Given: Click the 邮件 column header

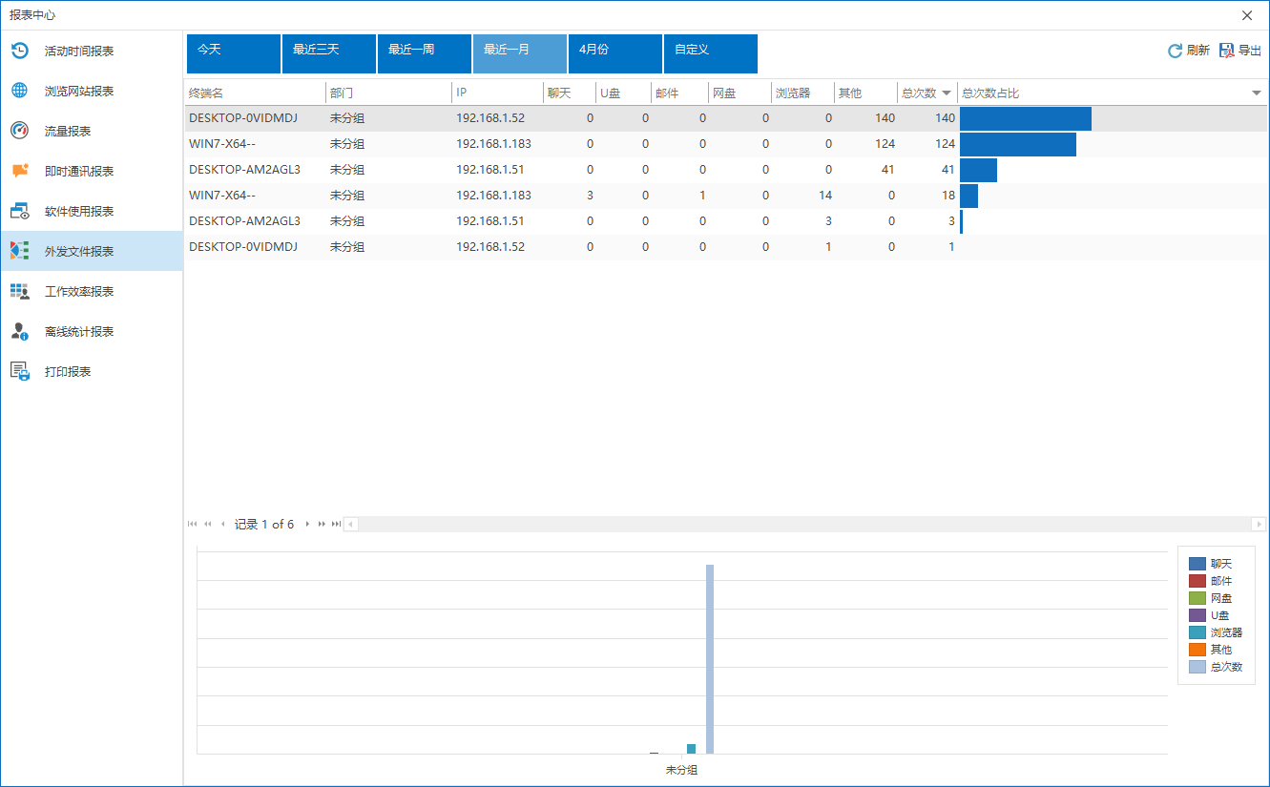Looking at the screenshot, I should 680,93.
